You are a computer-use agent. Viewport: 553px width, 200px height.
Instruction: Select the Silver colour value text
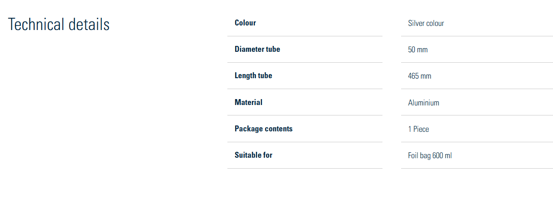tap(426, 23)
